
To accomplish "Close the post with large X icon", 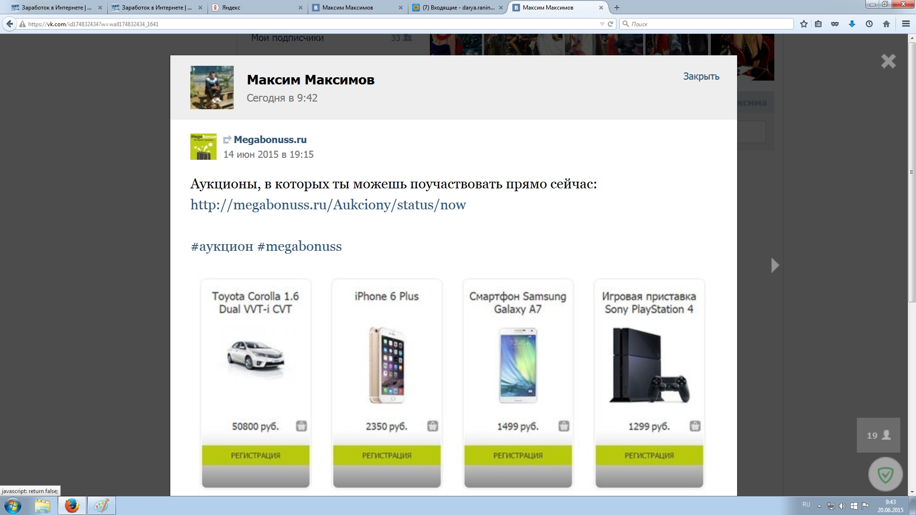I will (888, 61).
